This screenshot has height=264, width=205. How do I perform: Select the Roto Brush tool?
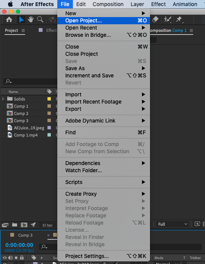click(167, 19)
